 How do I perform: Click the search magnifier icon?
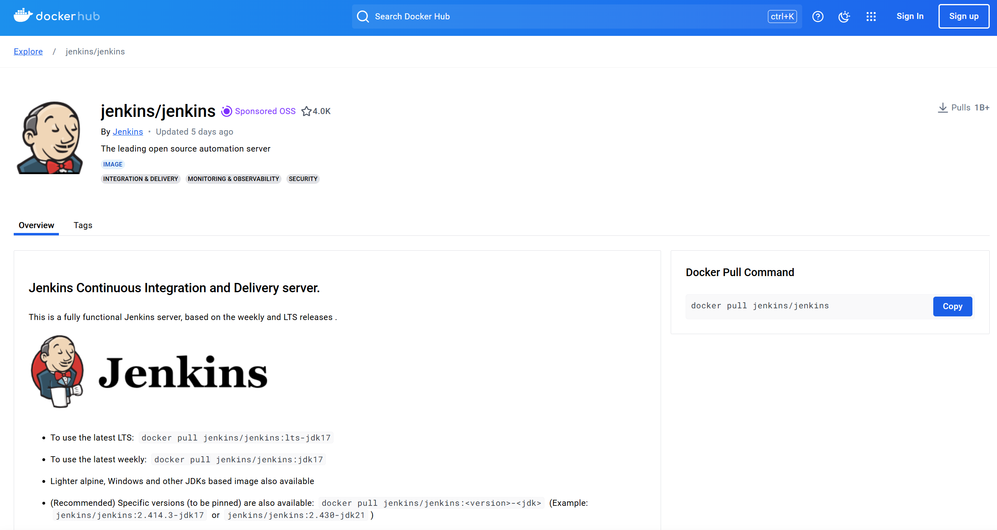(363, 17)
